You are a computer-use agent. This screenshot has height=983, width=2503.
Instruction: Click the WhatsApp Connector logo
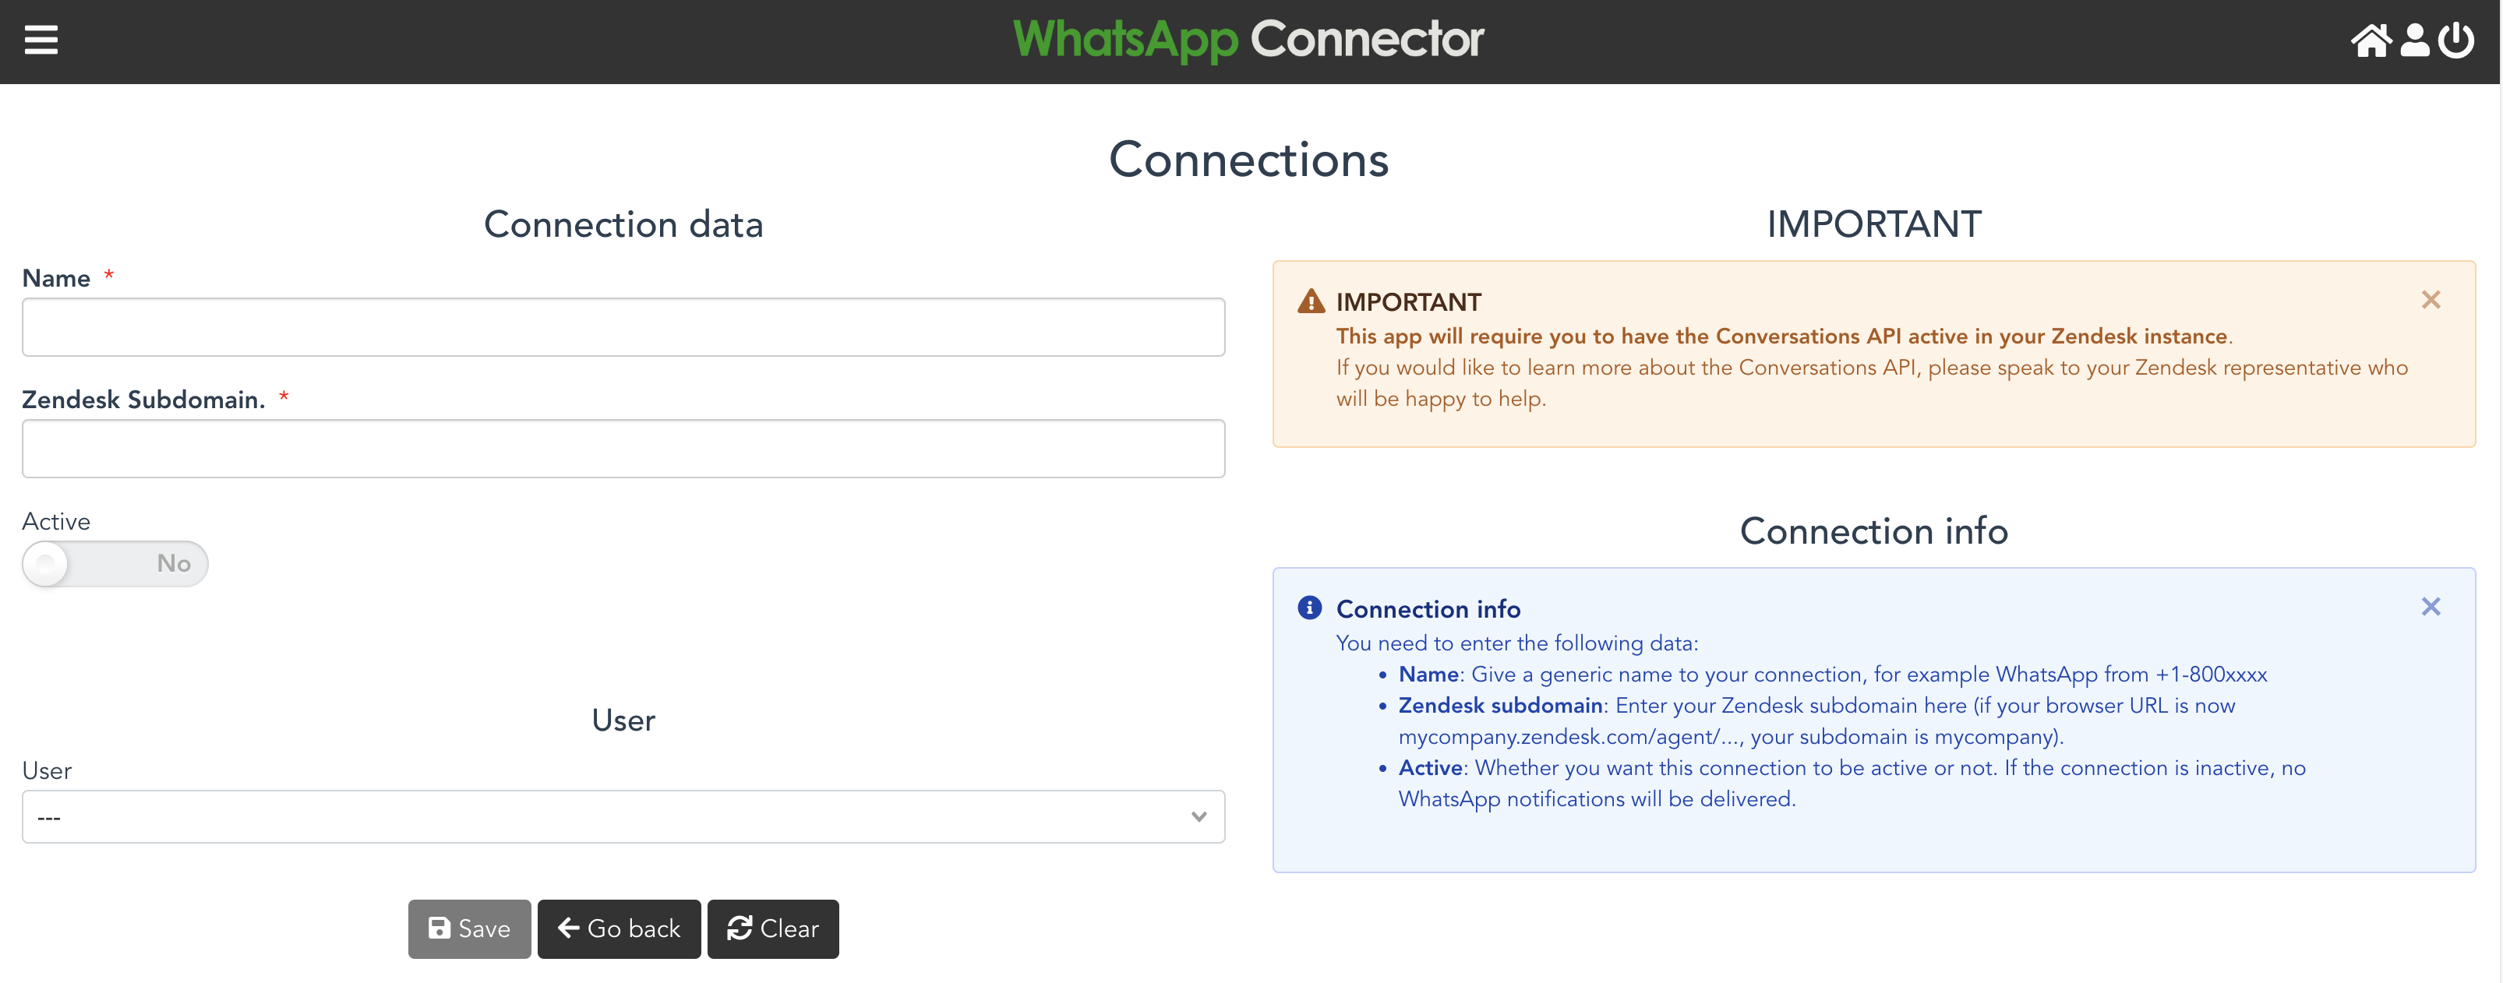[x=1248, y=40]
